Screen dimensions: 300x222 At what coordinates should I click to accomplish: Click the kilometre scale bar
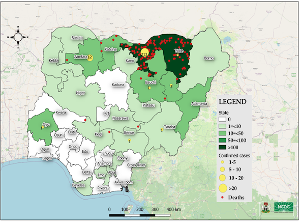[x=140, y=215]
